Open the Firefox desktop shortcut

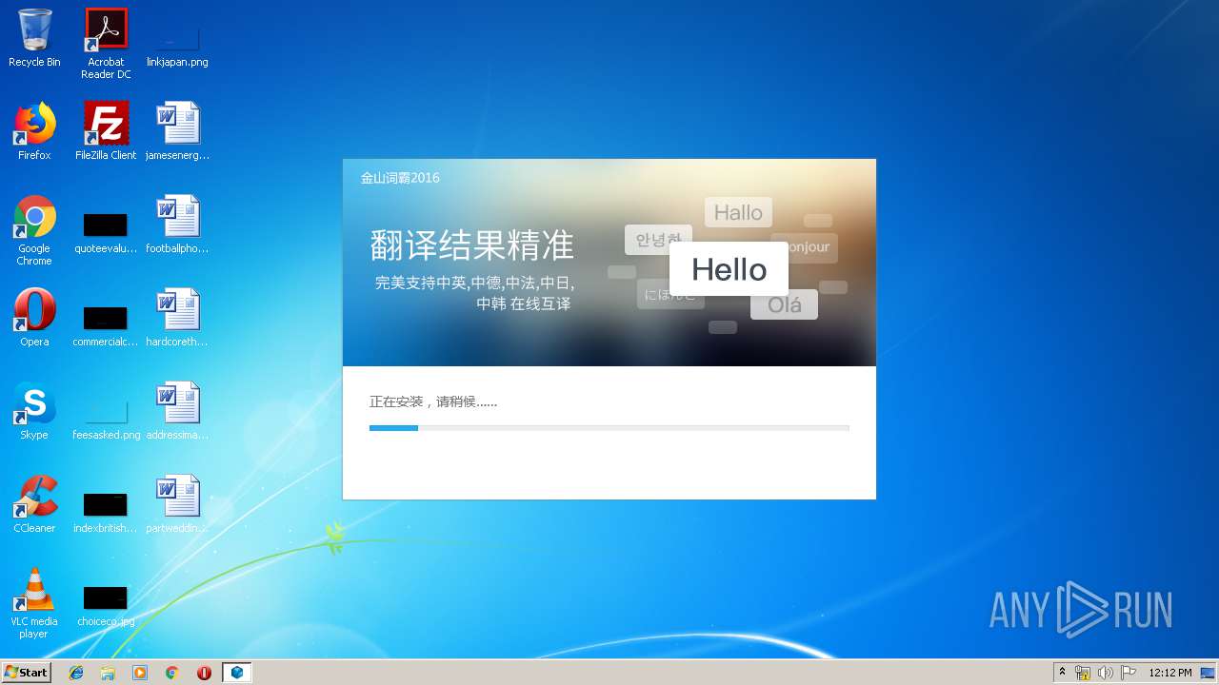pos(34,131)
